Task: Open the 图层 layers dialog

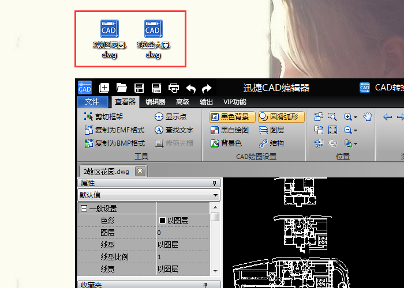Action: 271,130
